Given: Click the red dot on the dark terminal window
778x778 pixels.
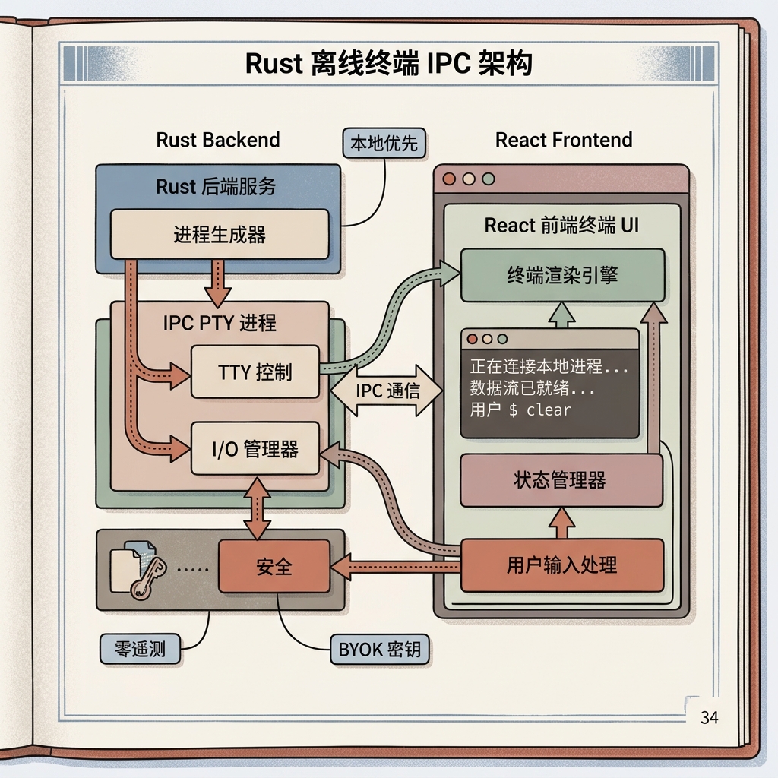Looking at the screenshot, I should pyautogui.click(x=473, y=339).
